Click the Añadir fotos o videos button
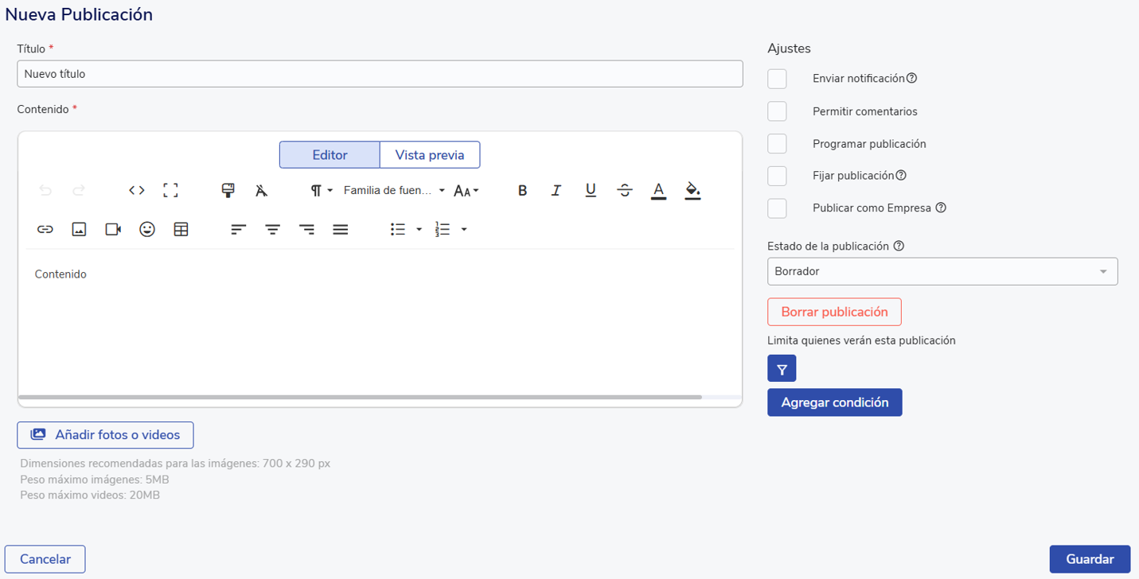The image size is (1139, 579). tap(105, 435)
